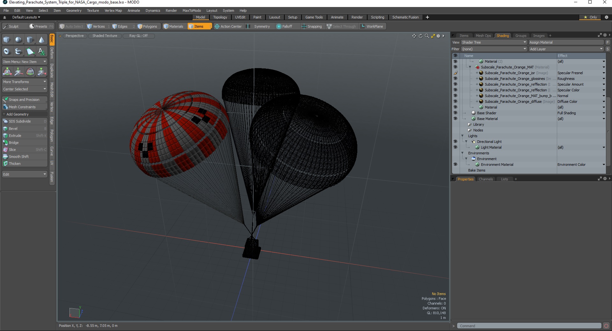This screenshot has width=612, height=331.
Task: Hide the Base Shader layer
Action: pyautogui.click(x=455, y=113)
